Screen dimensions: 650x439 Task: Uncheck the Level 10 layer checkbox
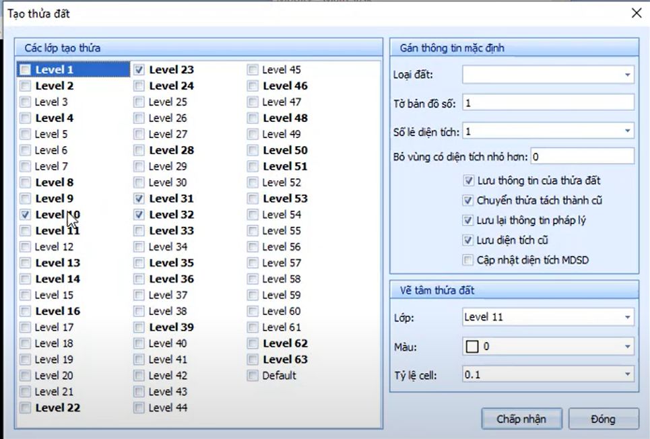coord(26,215)
